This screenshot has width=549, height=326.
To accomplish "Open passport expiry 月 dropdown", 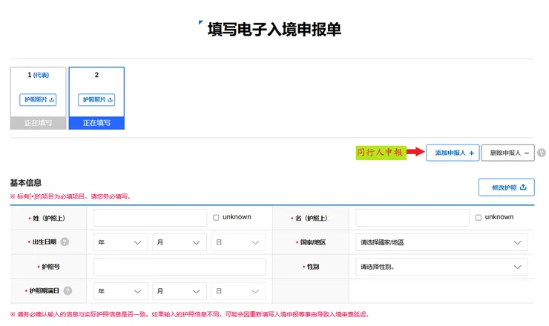I will pyautogui.click(x=180, y=291).
